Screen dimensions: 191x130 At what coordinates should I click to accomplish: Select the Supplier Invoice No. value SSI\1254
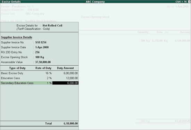[41, 42]
